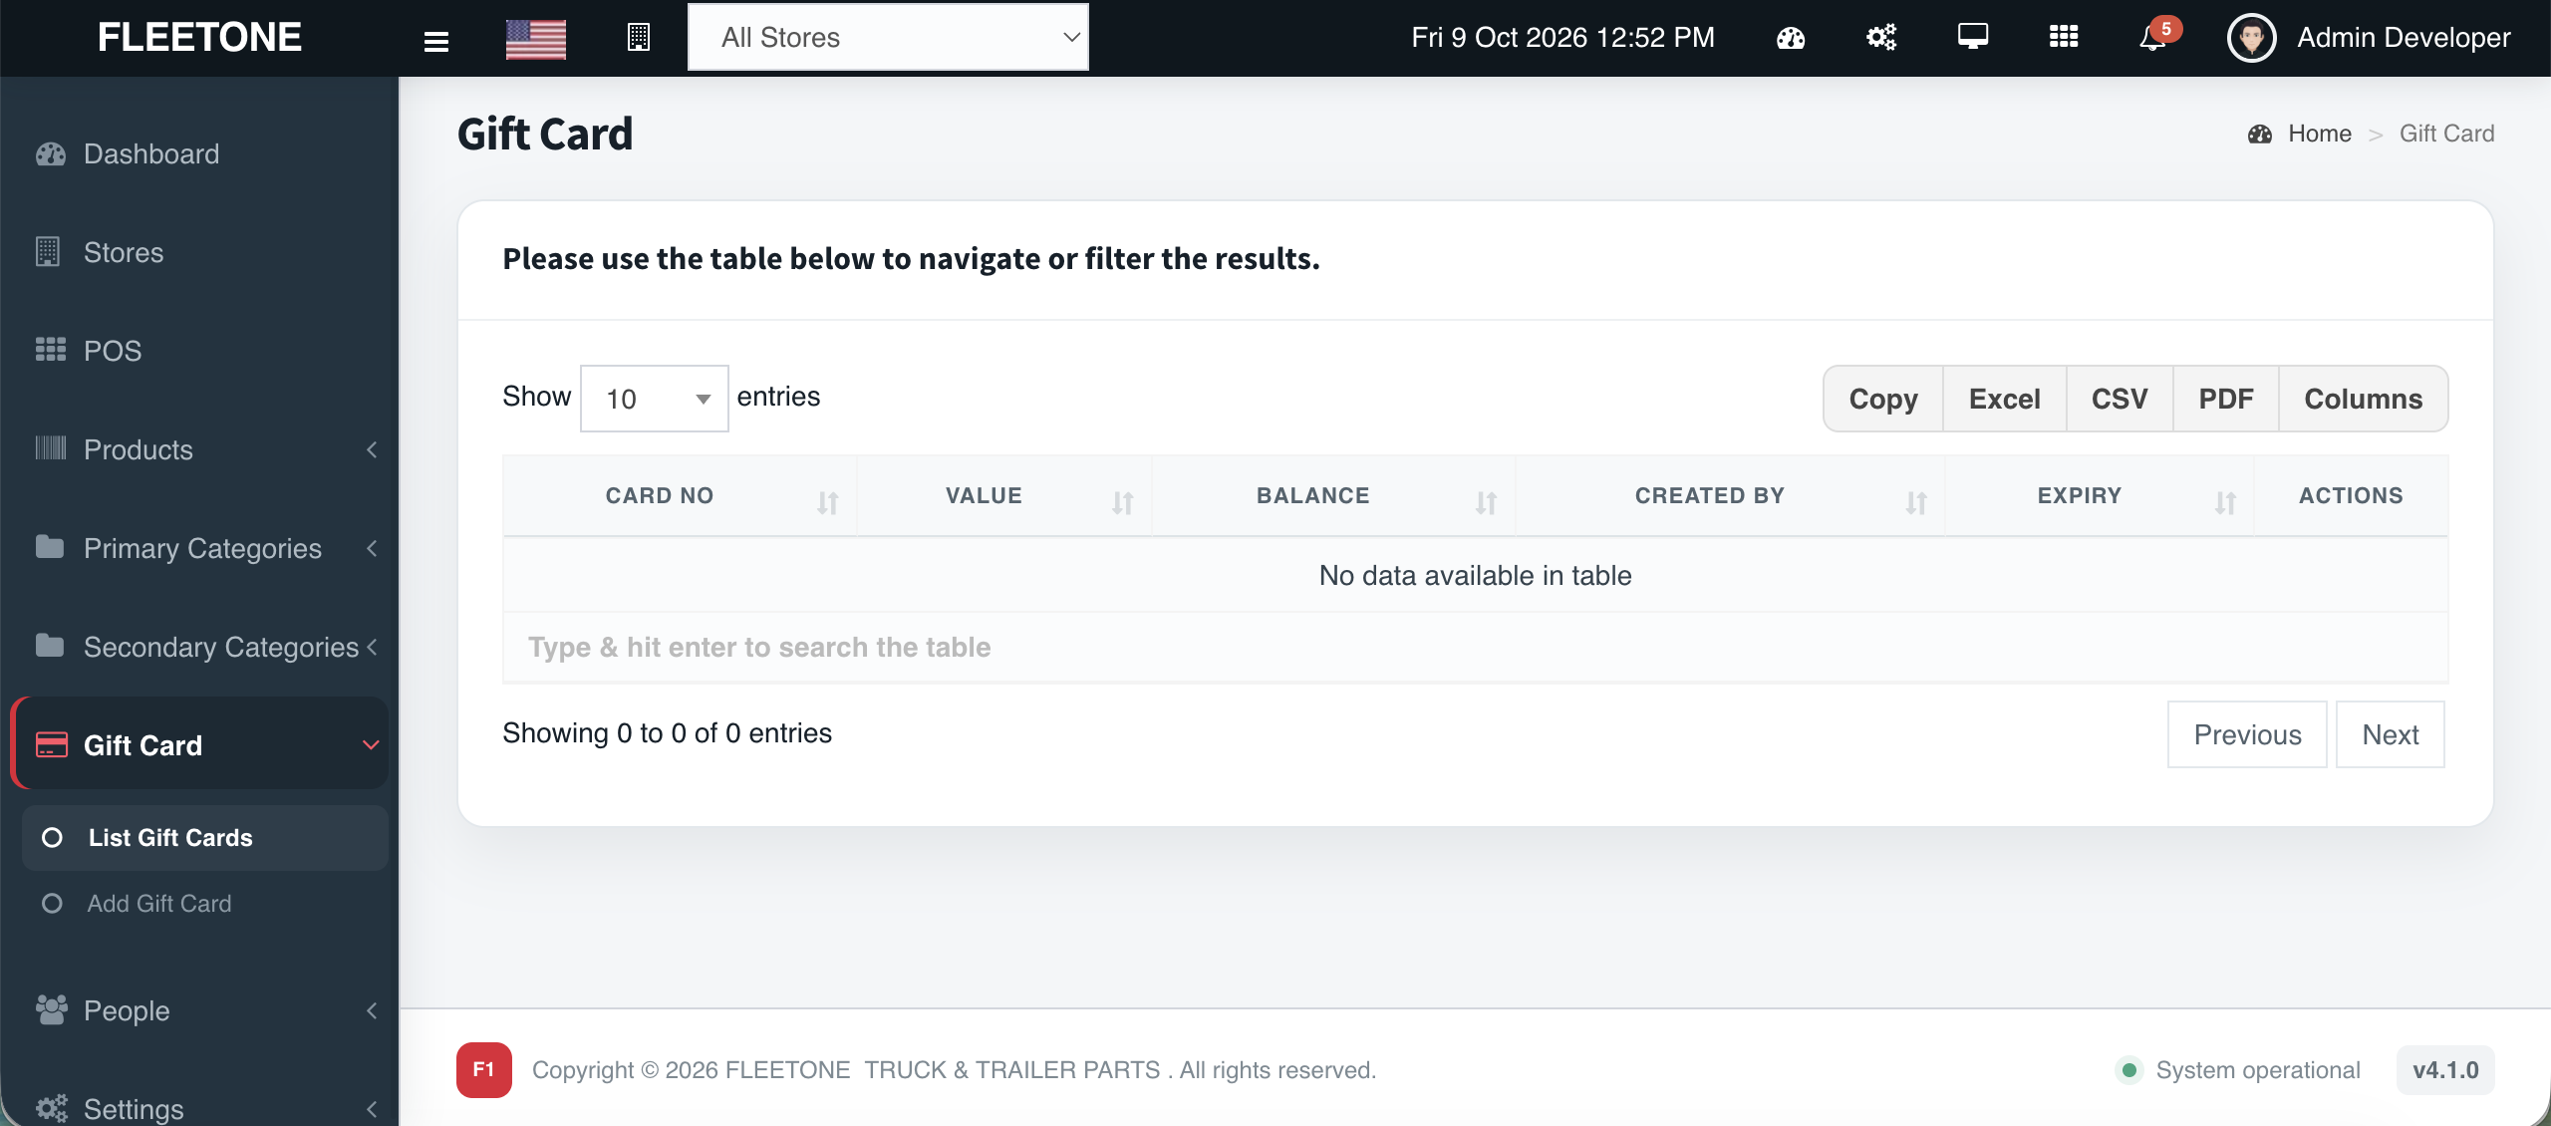
Task: Open settings gears icon in top bar
Action: [x=1881, y=38]
